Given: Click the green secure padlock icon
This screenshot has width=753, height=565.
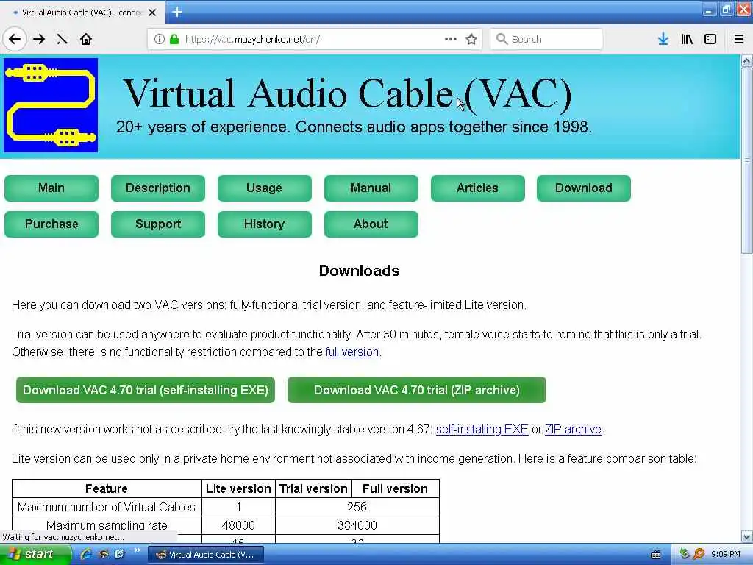Looking at the screenshot, I should [x=174, y=40].
